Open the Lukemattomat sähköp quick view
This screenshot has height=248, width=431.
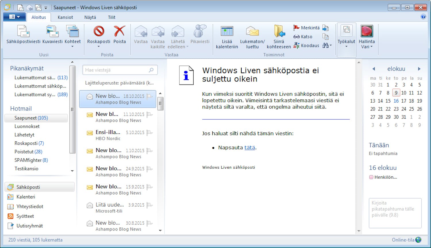pyautogui.click(x=40, y=86)
